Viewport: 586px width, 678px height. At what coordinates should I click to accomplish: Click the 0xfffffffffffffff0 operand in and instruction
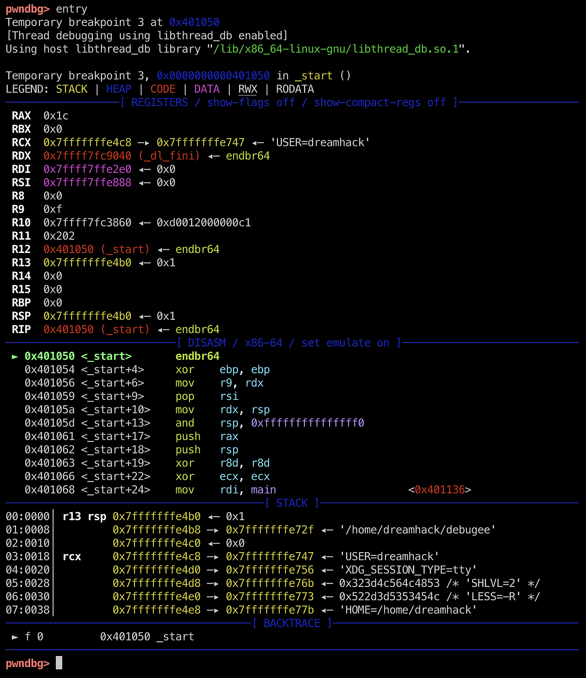(x=308, y=423)
